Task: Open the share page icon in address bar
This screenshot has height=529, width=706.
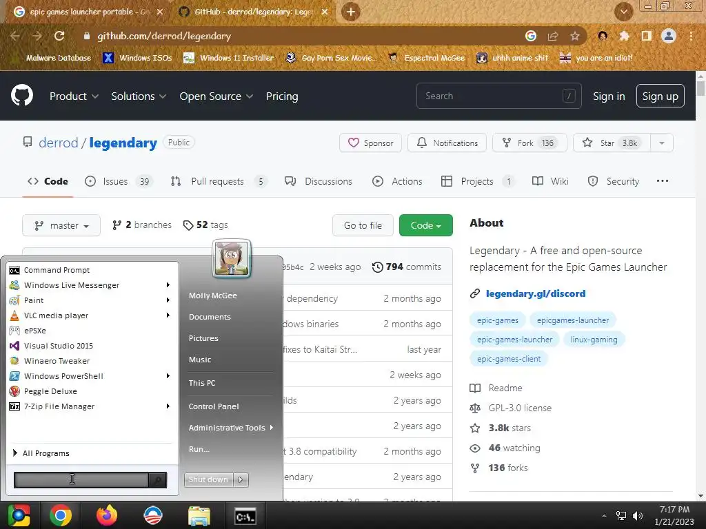Action: [553, 36]
